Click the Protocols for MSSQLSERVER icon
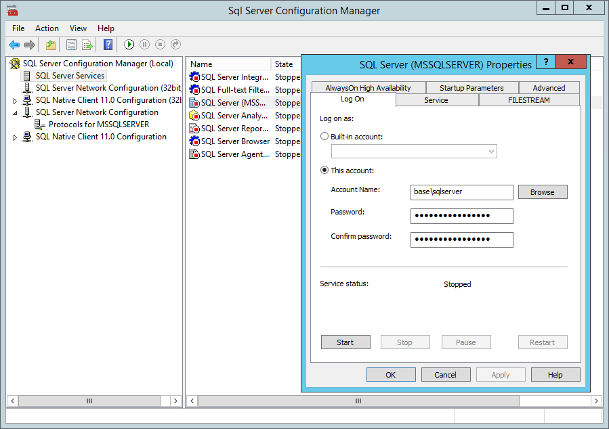This screenshot has width=609, height=429. click(x=39, y=125)
